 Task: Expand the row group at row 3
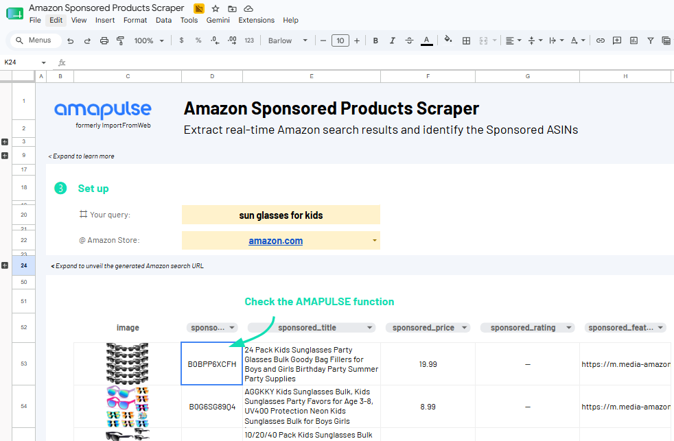5,142
